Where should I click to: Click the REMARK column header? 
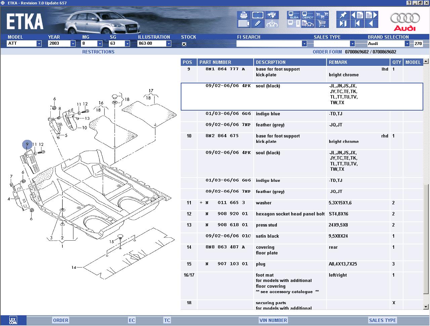[x=359, y=62]
